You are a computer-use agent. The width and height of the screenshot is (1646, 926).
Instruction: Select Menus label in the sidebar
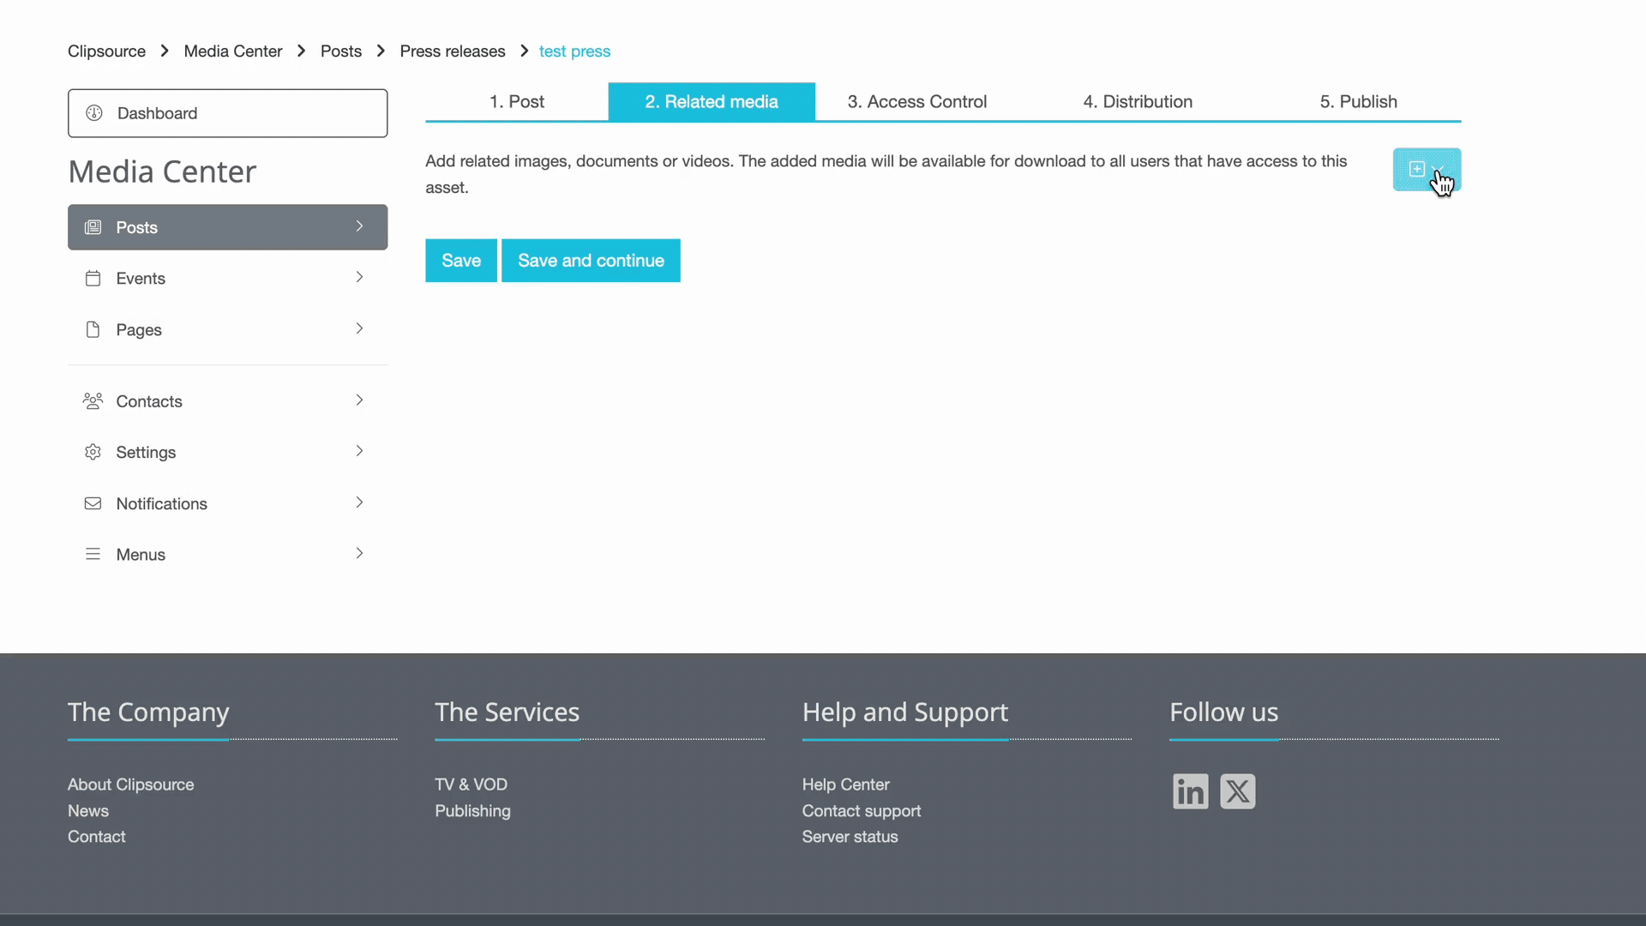coord(141,555)
